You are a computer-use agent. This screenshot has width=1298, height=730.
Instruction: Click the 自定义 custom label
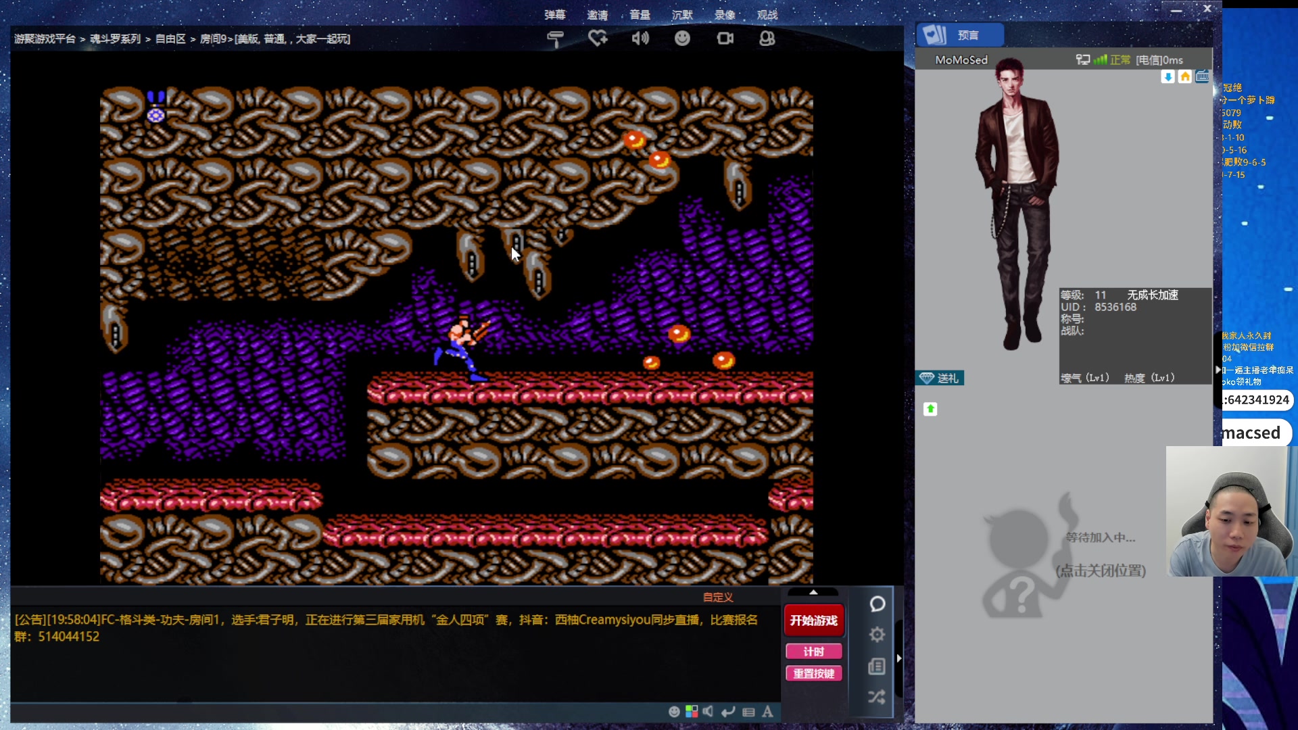click(718, 598)
